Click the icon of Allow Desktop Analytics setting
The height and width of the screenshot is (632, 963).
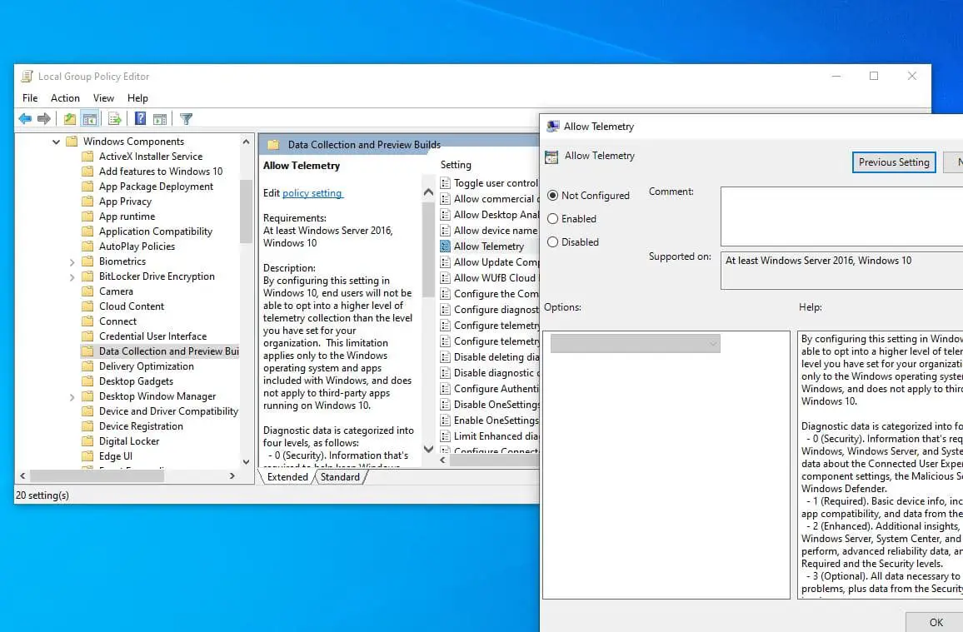[x=446, y=215]
